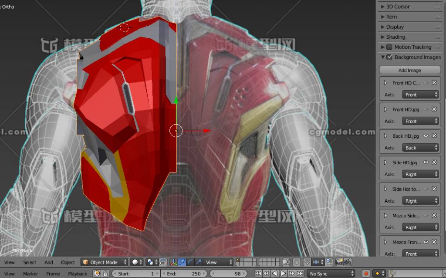Open the No Sync dropdown
446x278 pixels.
(x=331, y=274)
